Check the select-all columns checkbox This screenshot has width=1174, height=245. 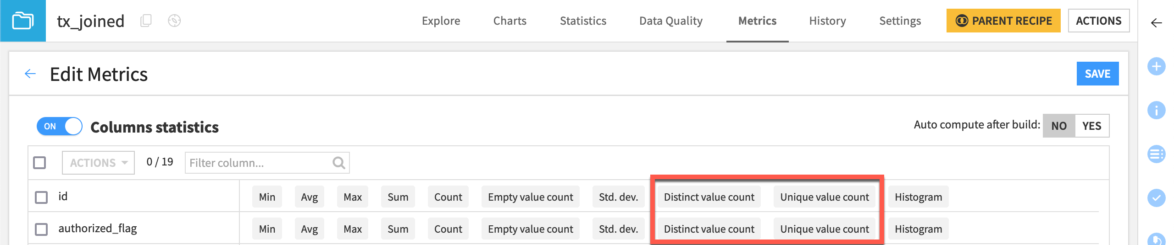click(40, 163)
